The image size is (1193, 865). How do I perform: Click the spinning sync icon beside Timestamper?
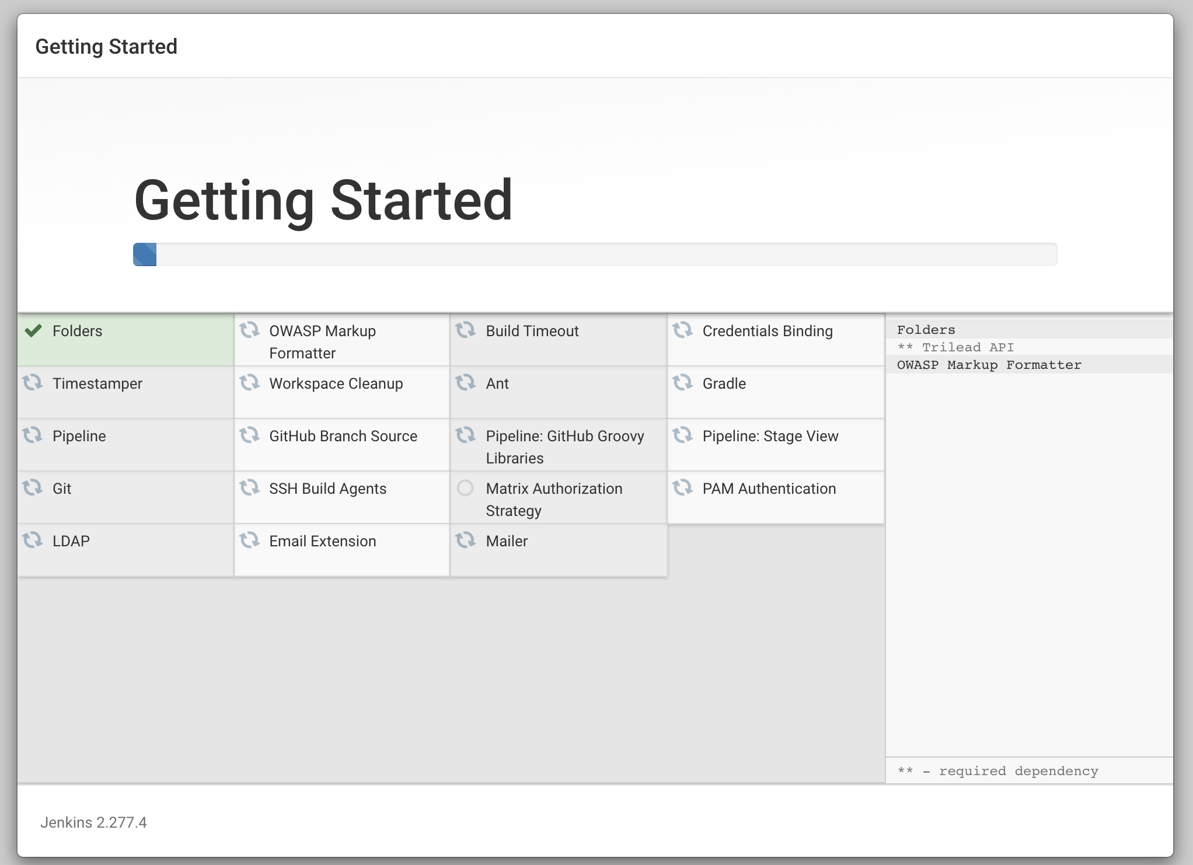coord(33,383)
